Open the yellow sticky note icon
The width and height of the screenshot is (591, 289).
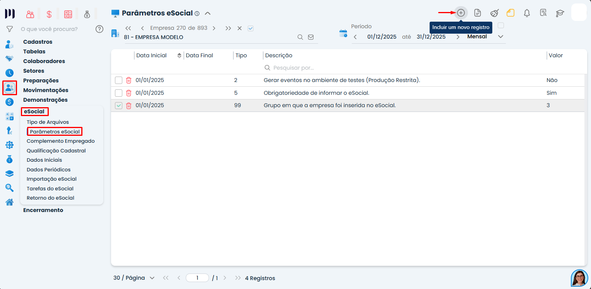click(x=510, y=13)
